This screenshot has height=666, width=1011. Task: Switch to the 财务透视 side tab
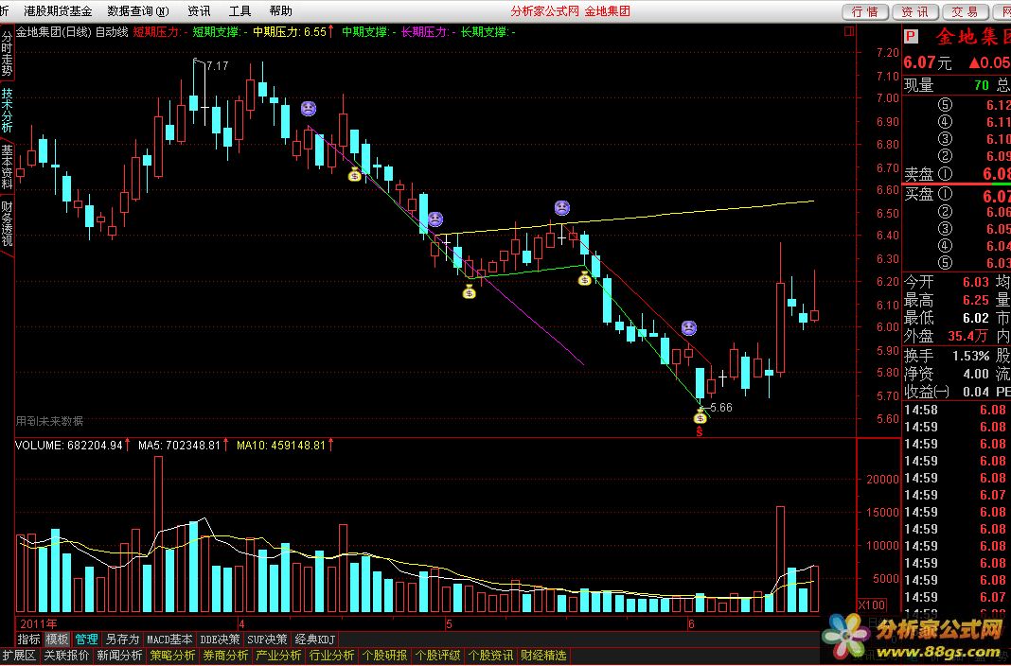(7, 224)
